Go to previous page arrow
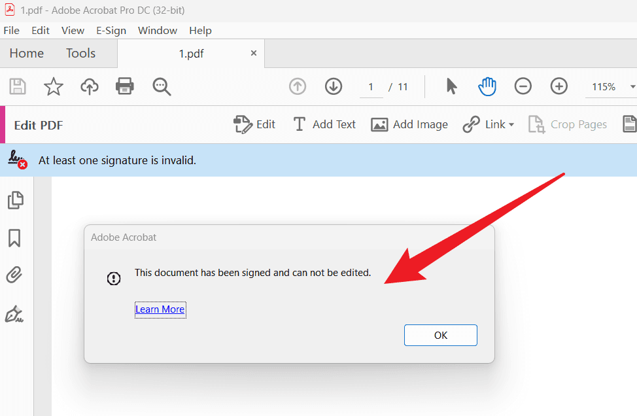Screen dimensions: 637x416 click(x=298, y=86)
